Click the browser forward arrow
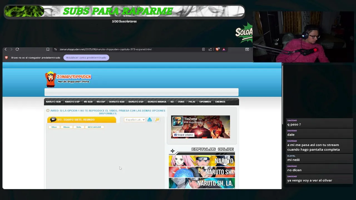Image resolution: width=356 pixels, height=200 pixels. click(x=11, y=49)
